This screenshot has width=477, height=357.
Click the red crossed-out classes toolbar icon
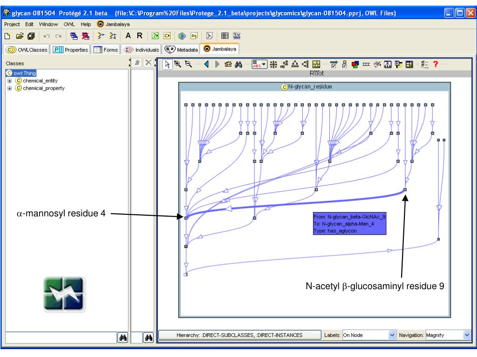coord(86,36)
